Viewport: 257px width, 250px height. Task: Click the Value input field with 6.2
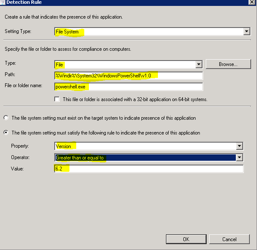[149, 169]
